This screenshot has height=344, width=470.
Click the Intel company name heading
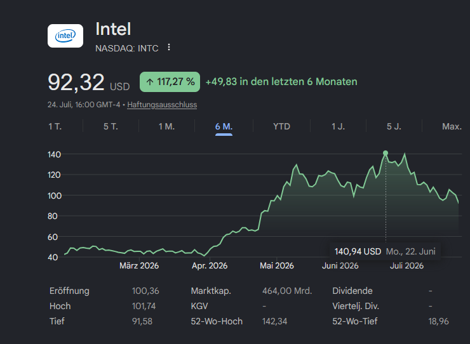pos(113,29)
